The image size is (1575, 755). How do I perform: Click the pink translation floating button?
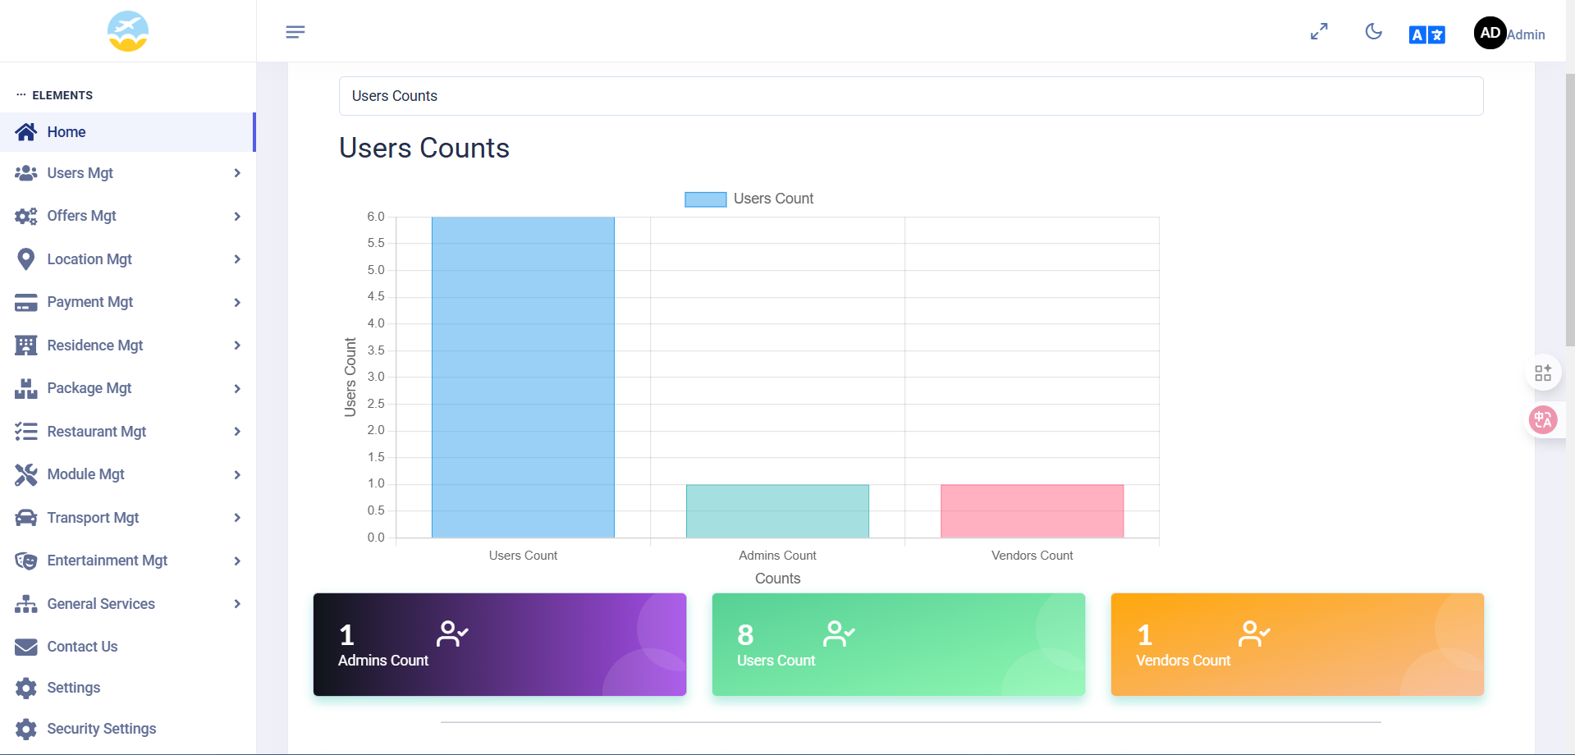pos(1543,420)
